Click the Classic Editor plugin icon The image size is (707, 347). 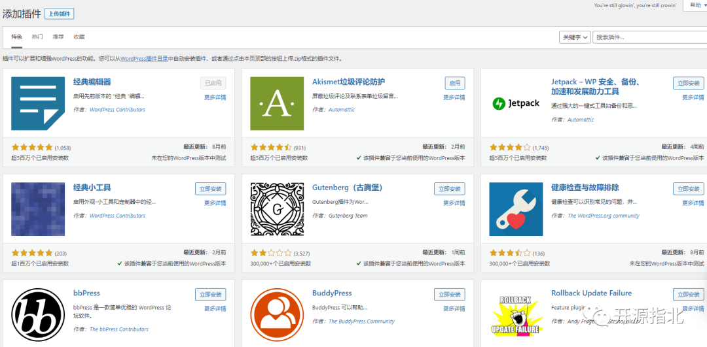[x=38, y=103]
